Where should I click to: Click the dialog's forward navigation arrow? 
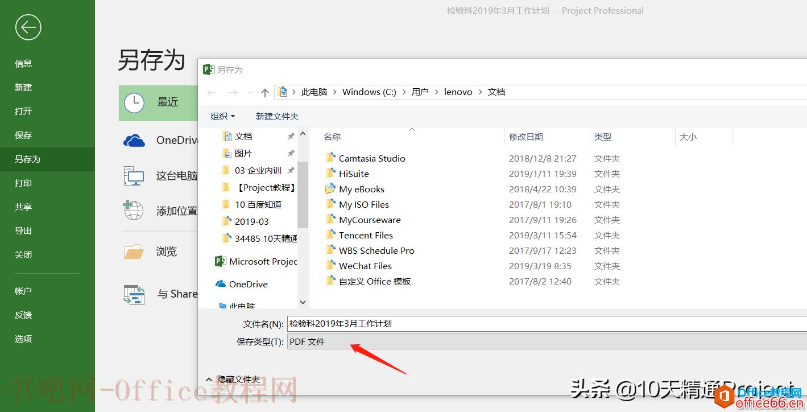click(x=233, y=93)
